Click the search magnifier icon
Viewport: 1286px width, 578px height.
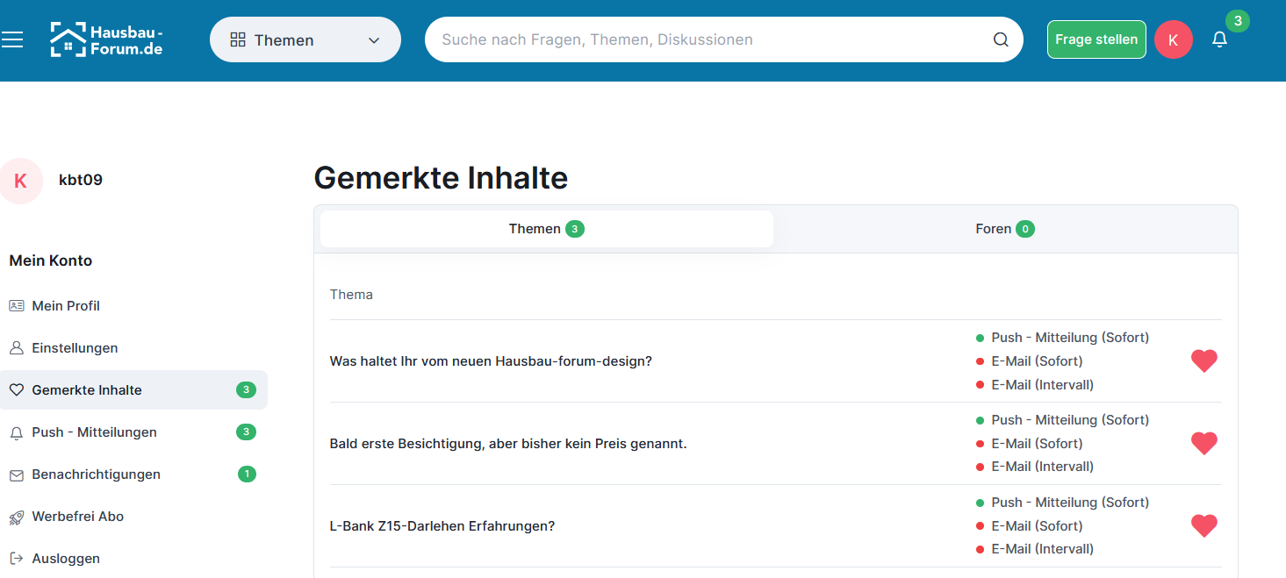coord(1001,39)
